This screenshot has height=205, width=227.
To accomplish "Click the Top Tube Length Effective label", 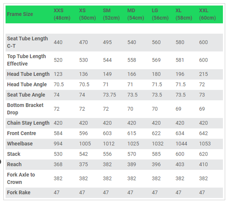I will 26,60.
